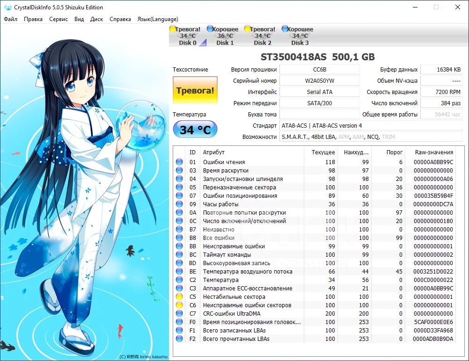The width and height of the screenshot is (469, 361).
Task: Click status icon for Высокоуровневая запись row
Action: click(x=179, y=263)
